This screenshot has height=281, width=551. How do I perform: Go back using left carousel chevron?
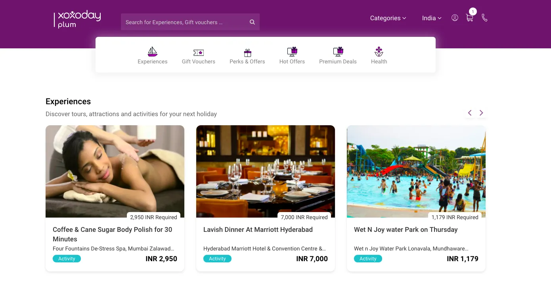(469, 113)
